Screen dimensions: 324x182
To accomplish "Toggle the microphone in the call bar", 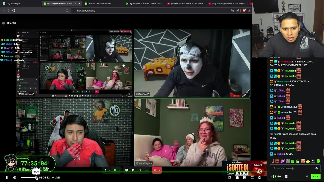I will pos(105,170).
